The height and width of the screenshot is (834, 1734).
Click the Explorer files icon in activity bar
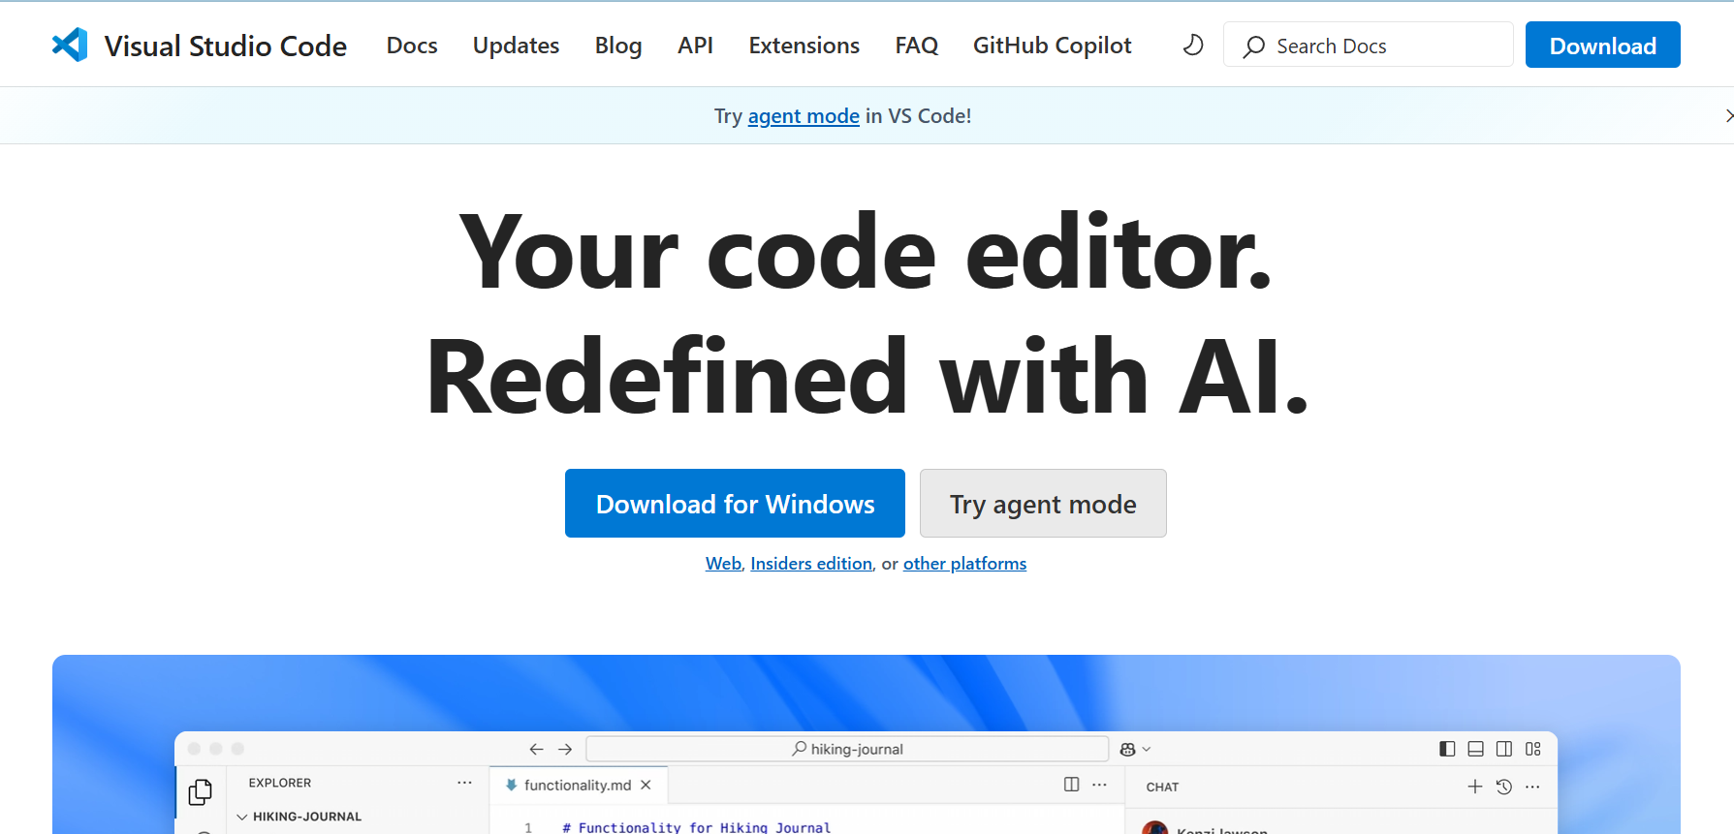[201, 792]
